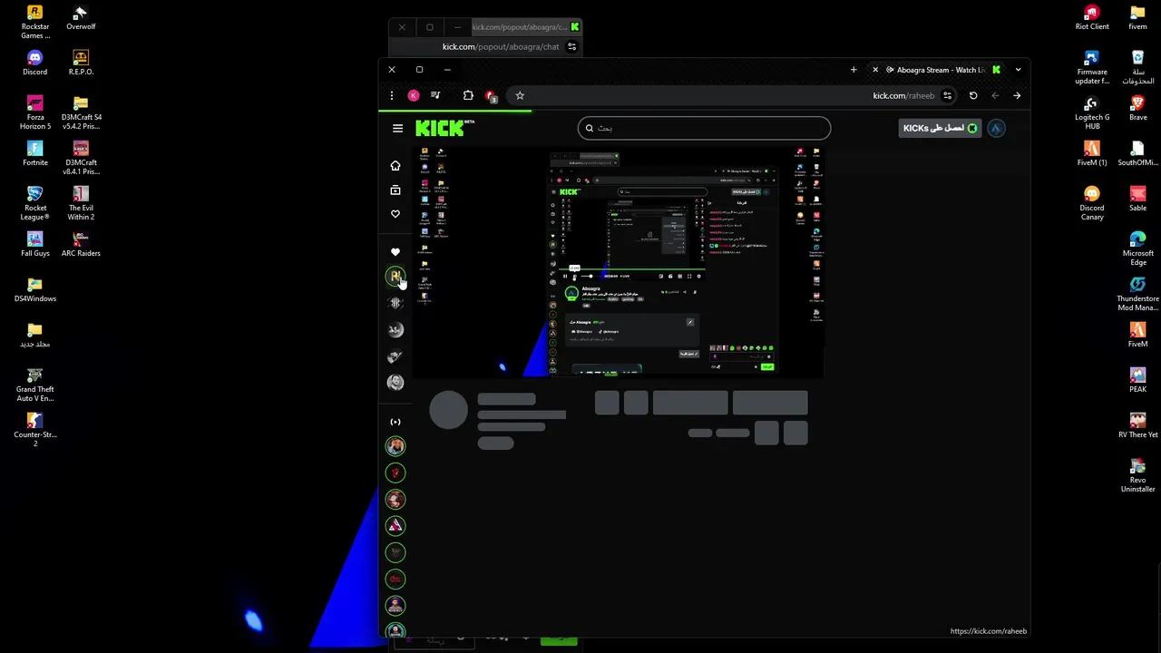Focus the Kick search field
The width and height of the screenshot is (1161, 653).
[704, 128]
